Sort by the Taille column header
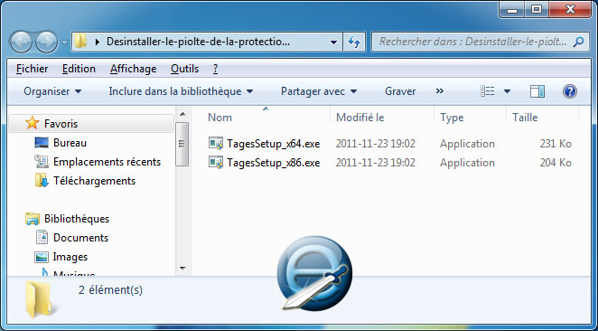The image size is (598, 331). (525, 118)
